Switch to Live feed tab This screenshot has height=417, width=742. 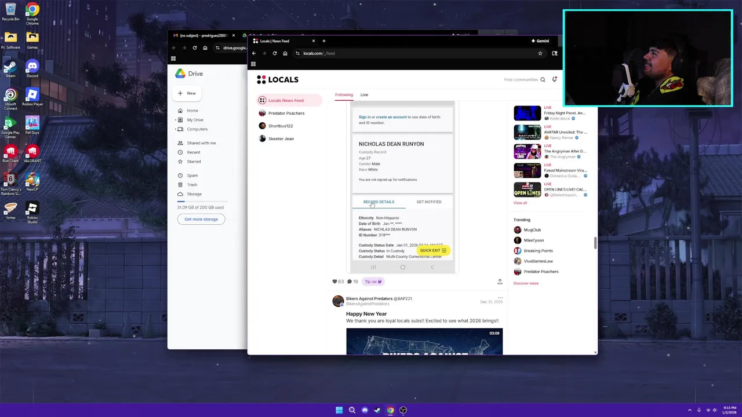(364, 94)
